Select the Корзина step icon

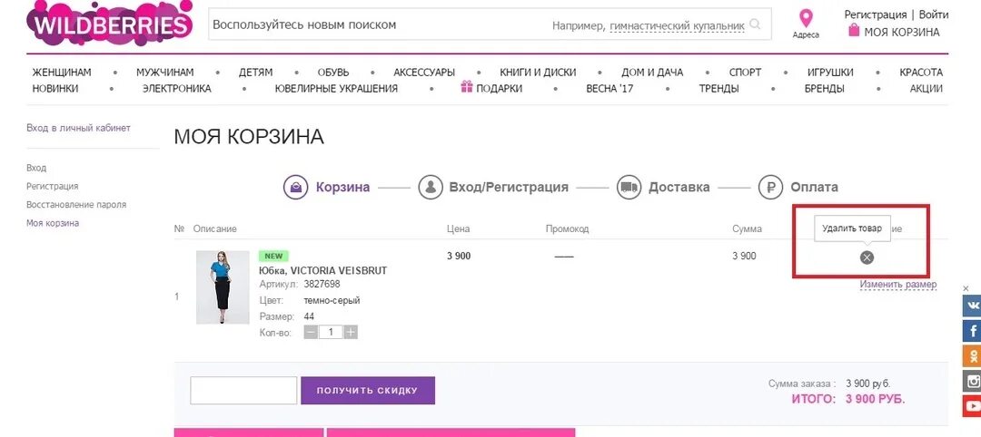click(295, 187)
